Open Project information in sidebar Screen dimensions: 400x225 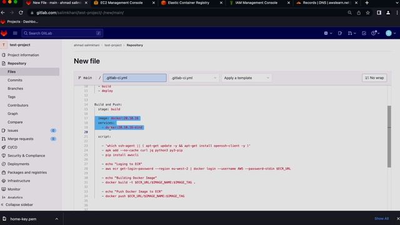(x=23, y=55)
